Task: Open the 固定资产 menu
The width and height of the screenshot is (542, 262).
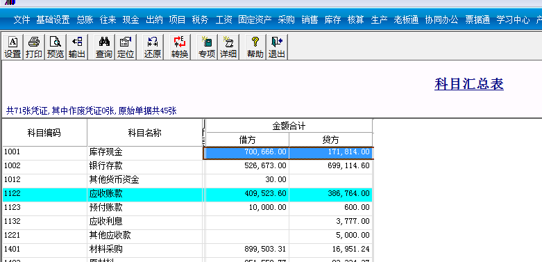Action: (x=255, y=19)
